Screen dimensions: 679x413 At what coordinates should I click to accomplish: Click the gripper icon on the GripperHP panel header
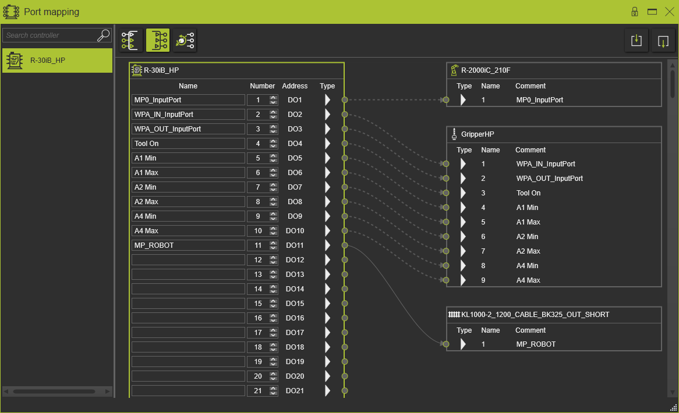(454, 134)
